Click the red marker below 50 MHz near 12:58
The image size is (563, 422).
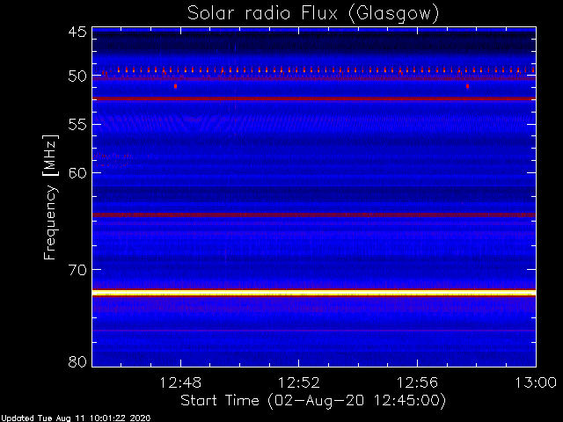(x=467, y=86)
